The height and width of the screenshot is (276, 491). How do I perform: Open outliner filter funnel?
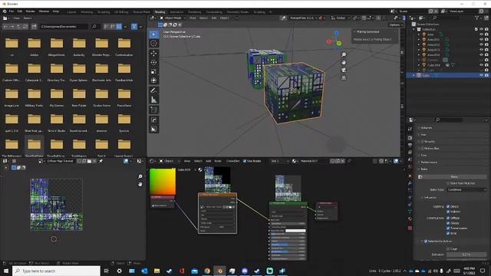coord(477,18)
